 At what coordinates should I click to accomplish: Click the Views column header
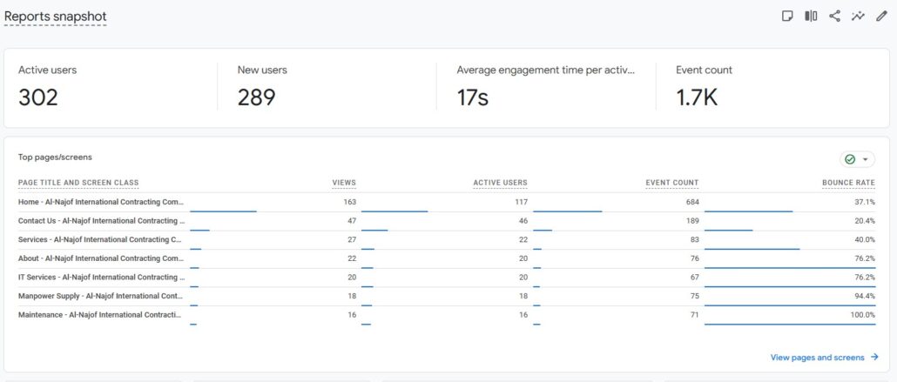[344, 183]
